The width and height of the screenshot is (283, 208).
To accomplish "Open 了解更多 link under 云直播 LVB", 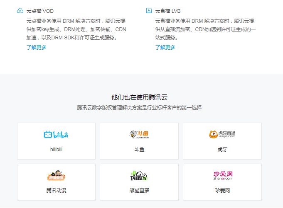I will tap(165, 48).
